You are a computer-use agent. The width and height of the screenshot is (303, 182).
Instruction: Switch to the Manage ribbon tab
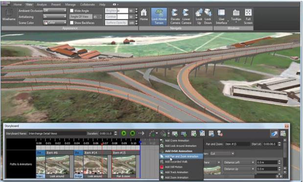(x=70, y=4)
